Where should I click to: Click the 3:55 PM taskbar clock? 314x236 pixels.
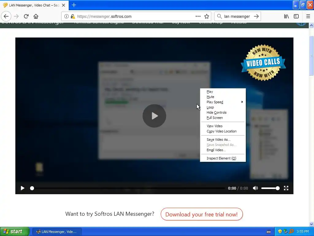tap(303, 231)
